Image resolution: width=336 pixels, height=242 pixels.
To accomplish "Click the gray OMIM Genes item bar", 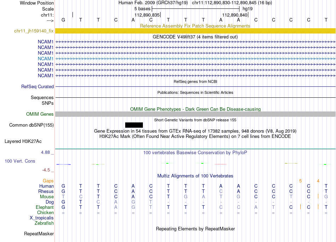I will click(x=196, y=114).
